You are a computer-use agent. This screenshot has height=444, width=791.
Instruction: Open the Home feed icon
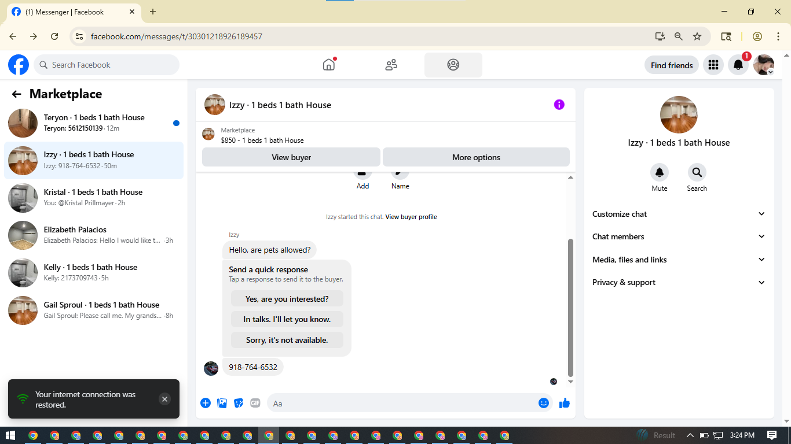[329, 65]
